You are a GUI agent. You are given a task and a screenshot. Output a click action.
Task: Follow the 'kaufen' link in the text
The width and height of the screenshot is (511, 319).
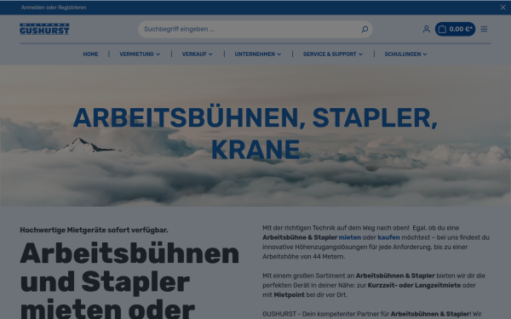pos(388,237)
